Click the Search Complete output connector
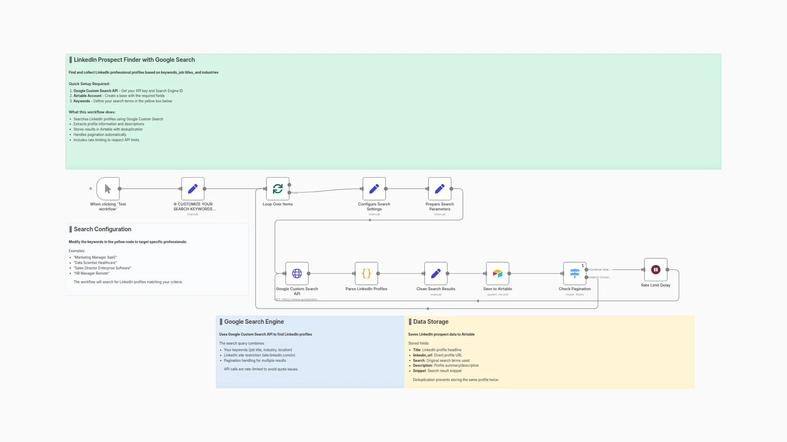Image resolution: width=787 pixels, height=442 pixels. [586, 277]
